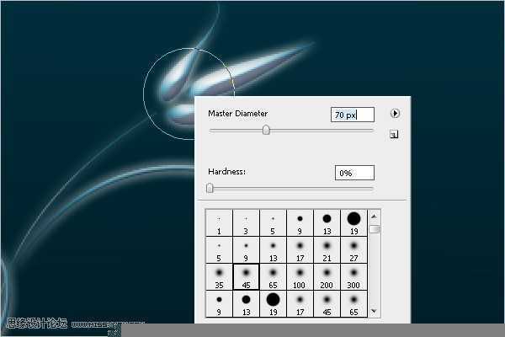Select the soft round 100 brush preset
The height and width of the screenshot is (337, 505).
click(300, 277)
